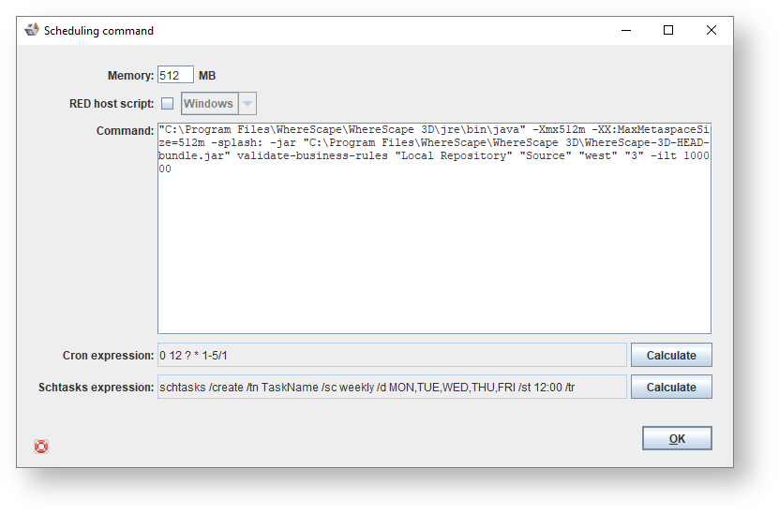The image size is (779, 513).
Task: Minimize the Scheduling command window
Action: 626,30
